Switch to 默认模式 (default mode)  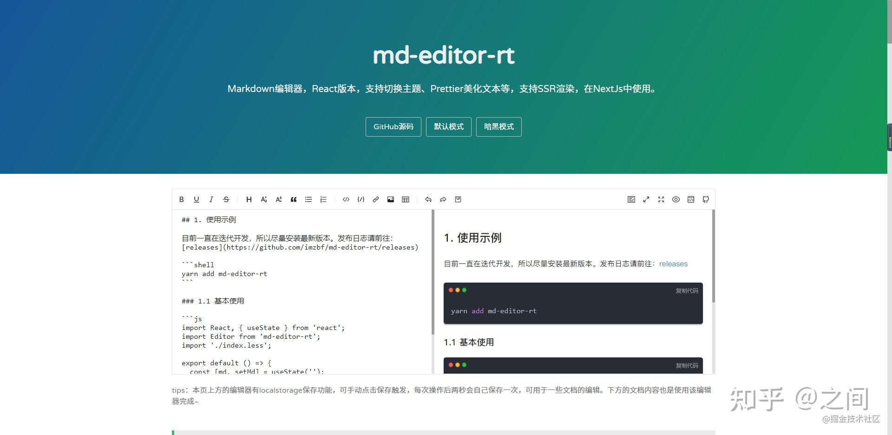(x=448, y=126)
